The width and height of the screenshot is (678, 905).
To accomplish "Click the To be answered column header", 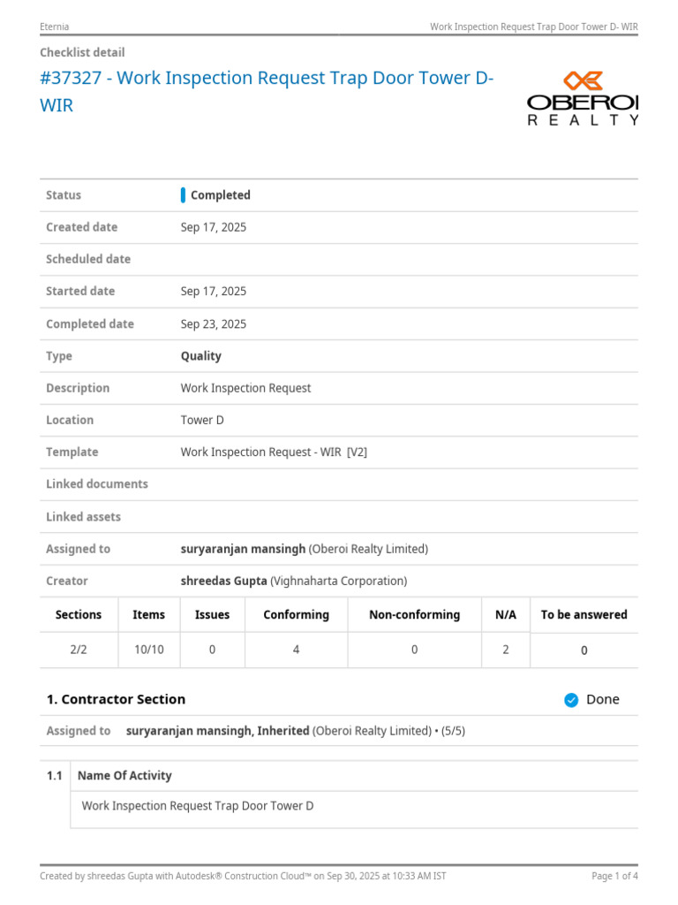I will (584, 615).
